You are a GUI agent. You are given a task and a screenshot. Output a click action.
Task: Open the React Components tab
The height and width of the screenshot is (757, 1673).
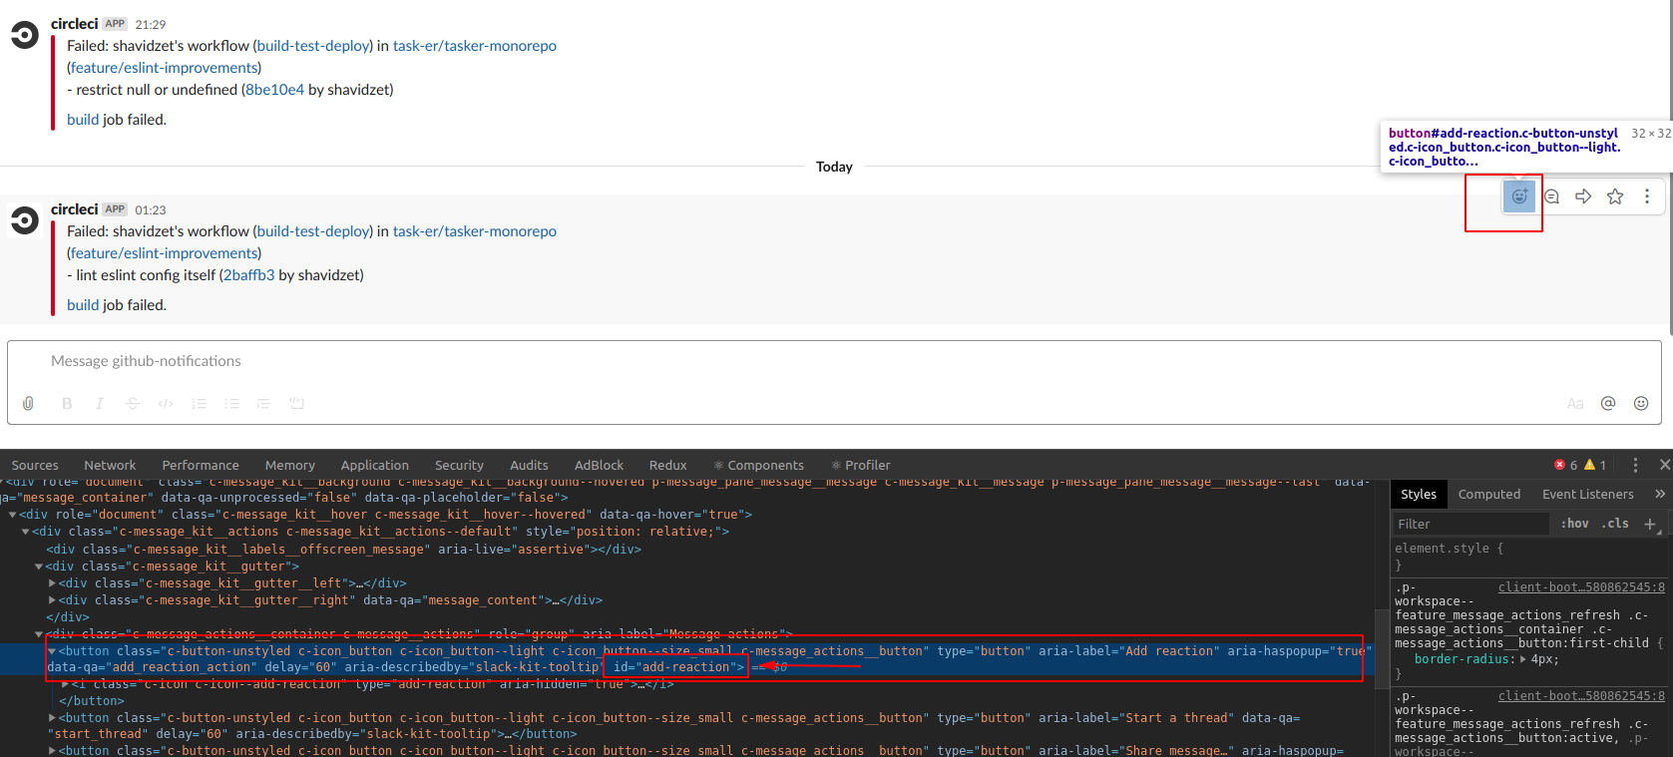tap(758, 465)
